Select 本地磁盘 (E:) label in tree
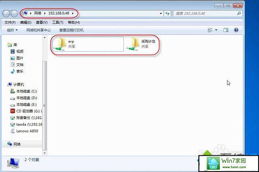Viewport: 259px width, 172px height. point(26,104)
